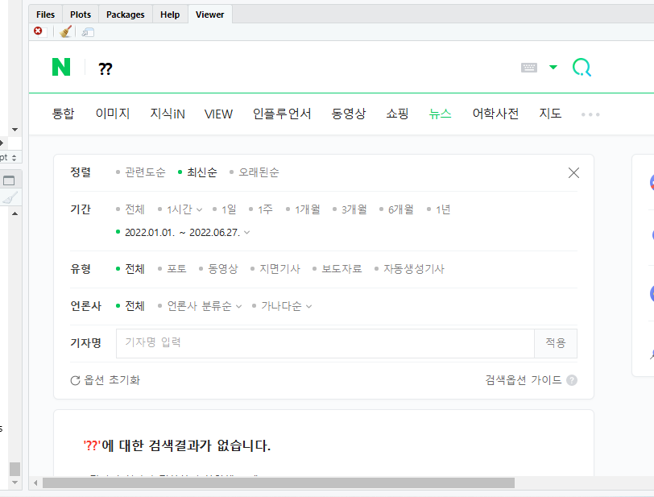Select period 전체 in 기간 row
Image resolution: width=654 pixels, height=497 pixels.
click(x=135, y=209)
